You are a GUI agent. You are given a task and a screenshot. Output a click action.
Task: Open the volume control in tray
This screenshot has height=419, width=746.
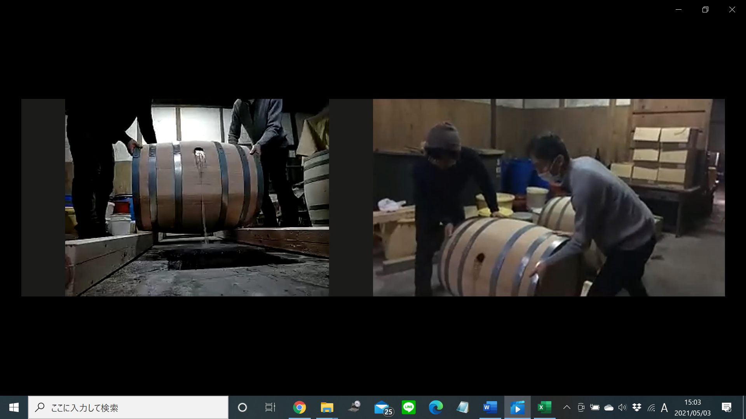(622, 407)
